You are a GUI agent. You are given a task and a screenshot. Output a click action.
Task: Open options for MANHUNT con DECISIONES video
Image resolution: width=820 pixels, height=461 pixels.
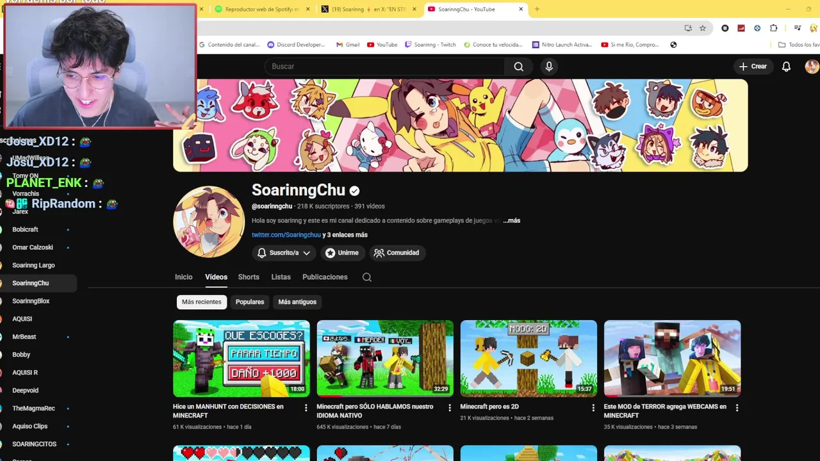(x=306, y=408)
